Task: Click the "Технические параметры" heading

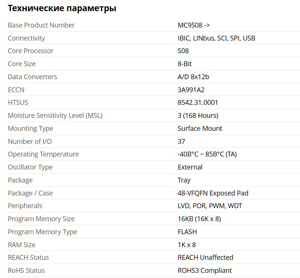Action: point(62,8)
